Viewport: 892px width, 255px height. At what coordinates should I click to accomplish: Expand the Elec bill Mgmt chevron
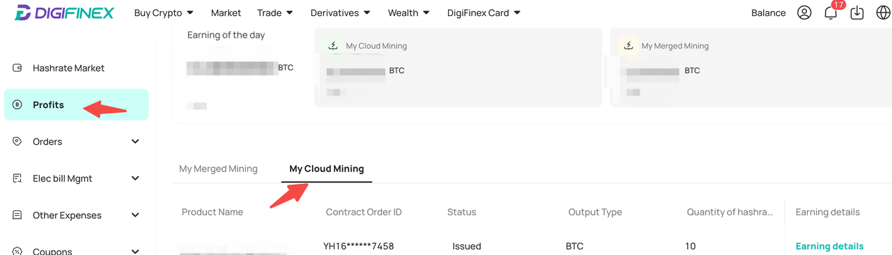click(135, 178)
